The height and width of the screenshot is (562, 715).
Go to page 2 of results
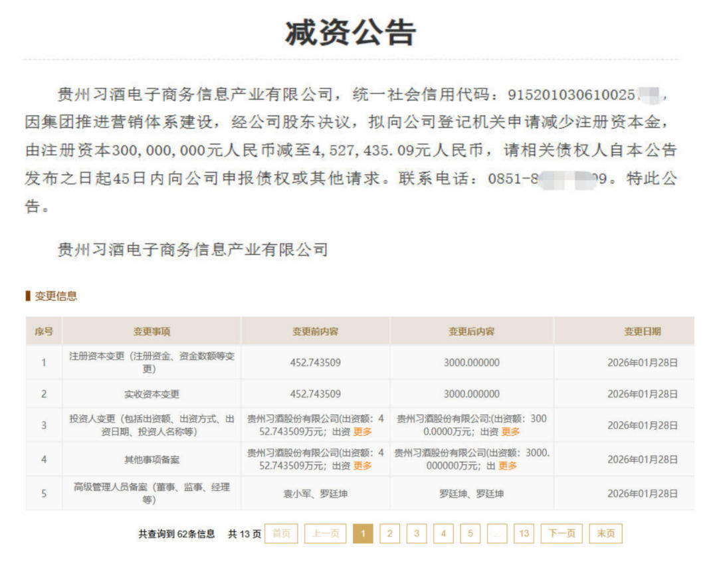[x=389, y=533]
